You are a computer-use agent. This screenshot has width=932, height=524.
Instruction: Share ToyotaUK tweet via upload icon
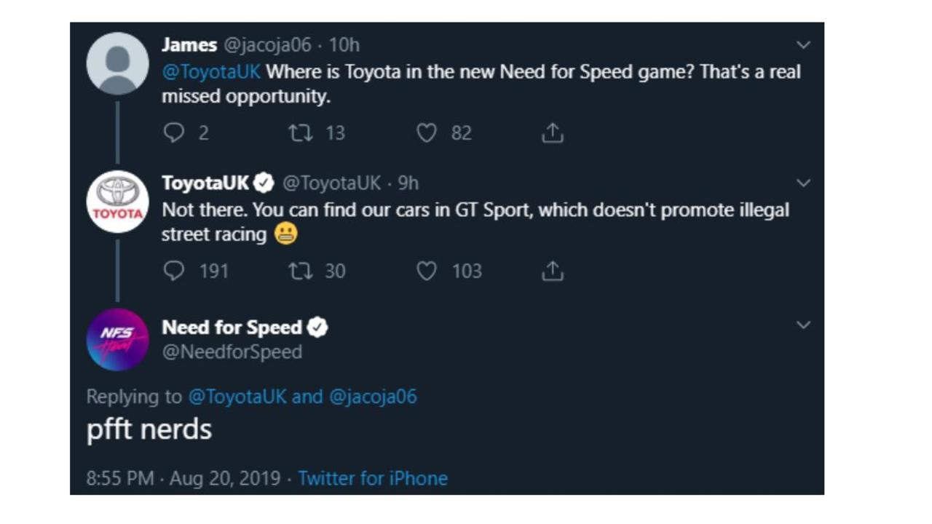click(x=553, y=271)
